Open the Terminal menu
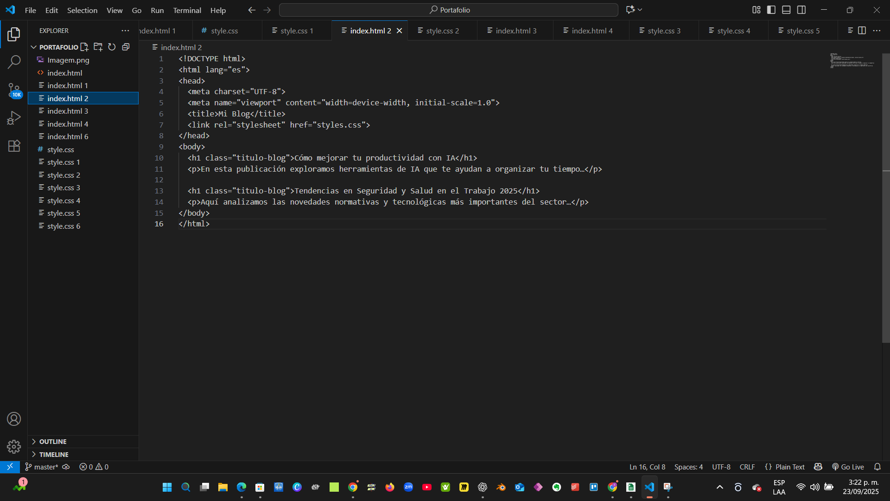 [x=187, y=10]
